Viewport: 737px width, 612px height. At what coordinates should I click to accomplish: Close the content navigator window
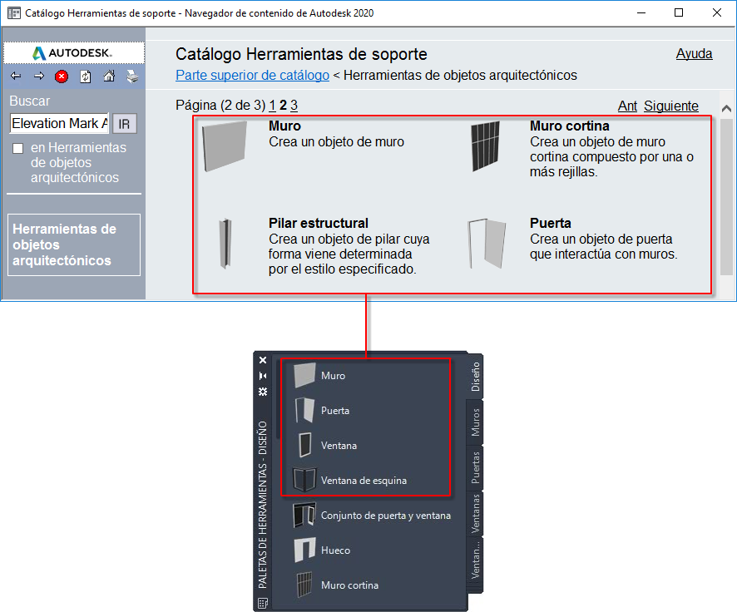coord(716,12)
